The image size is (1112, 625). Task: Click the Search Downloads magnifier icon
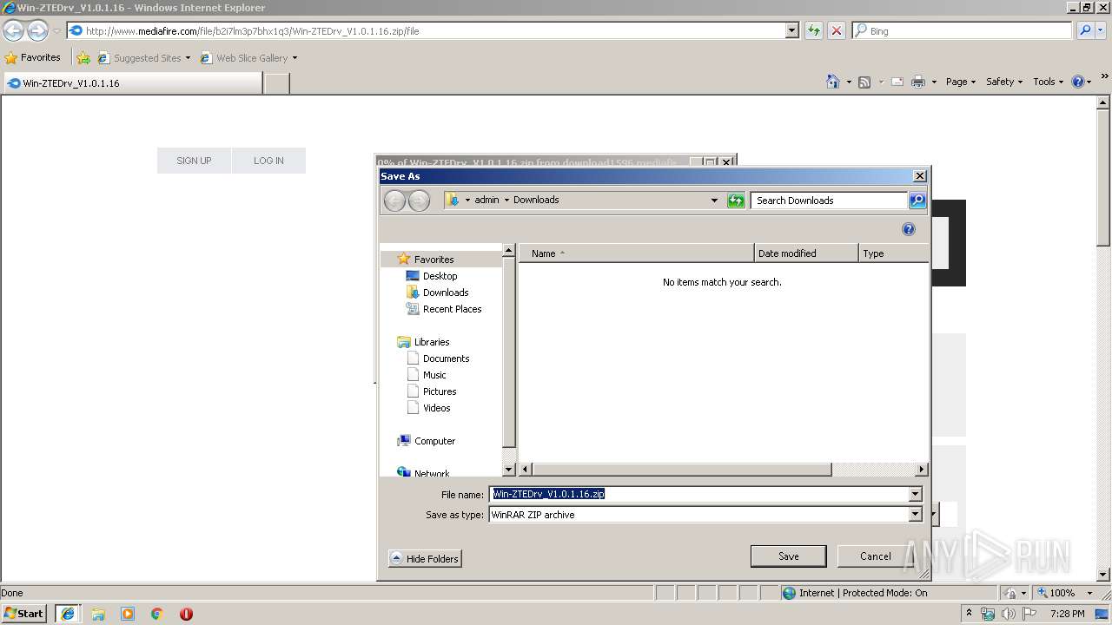pos(917,201)
